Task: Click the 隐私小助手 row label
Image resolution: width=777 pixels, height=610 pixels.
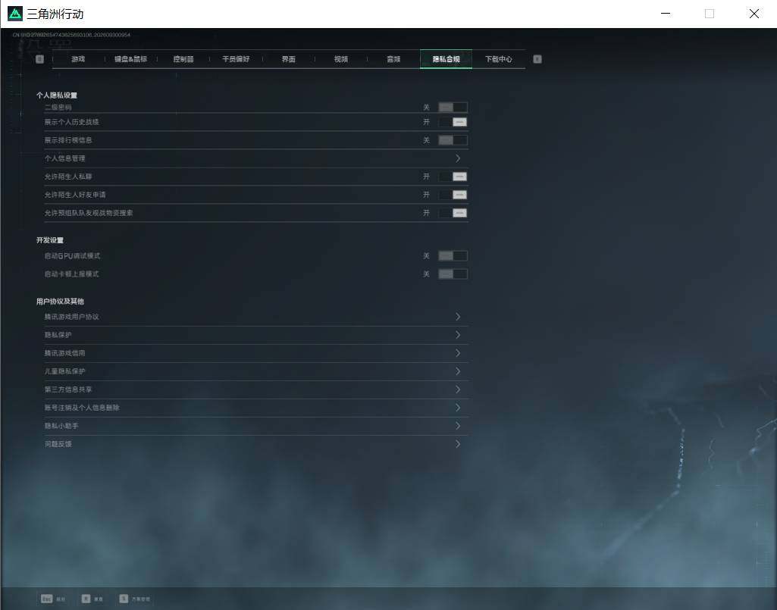Action: pyautogui.click(x=61, y=426)
